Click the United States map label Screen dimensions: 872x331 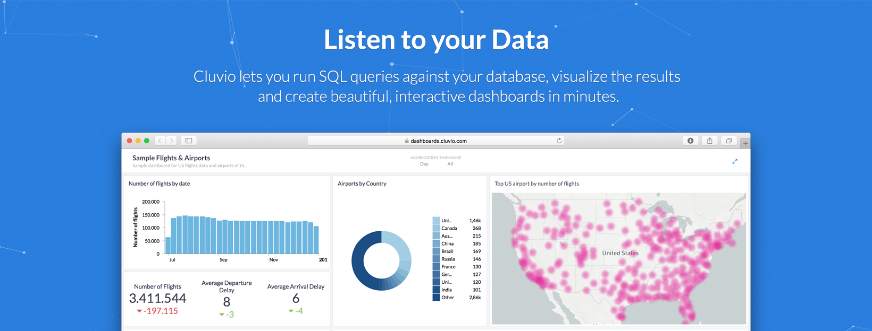[x=621, y=253]
